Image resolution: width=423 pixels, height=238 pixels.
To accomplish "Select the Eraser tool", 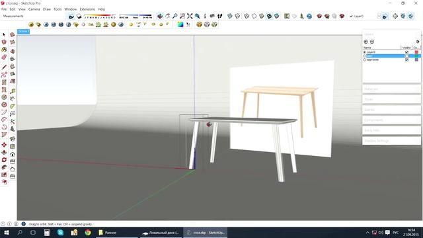I will (x=4, y=58).
